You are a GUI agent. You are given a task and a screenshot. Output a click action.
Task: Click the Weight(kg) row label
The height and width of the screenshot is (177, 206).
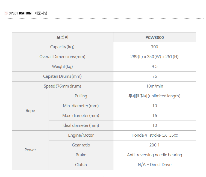pyautogui.click(x=62, y=67)
